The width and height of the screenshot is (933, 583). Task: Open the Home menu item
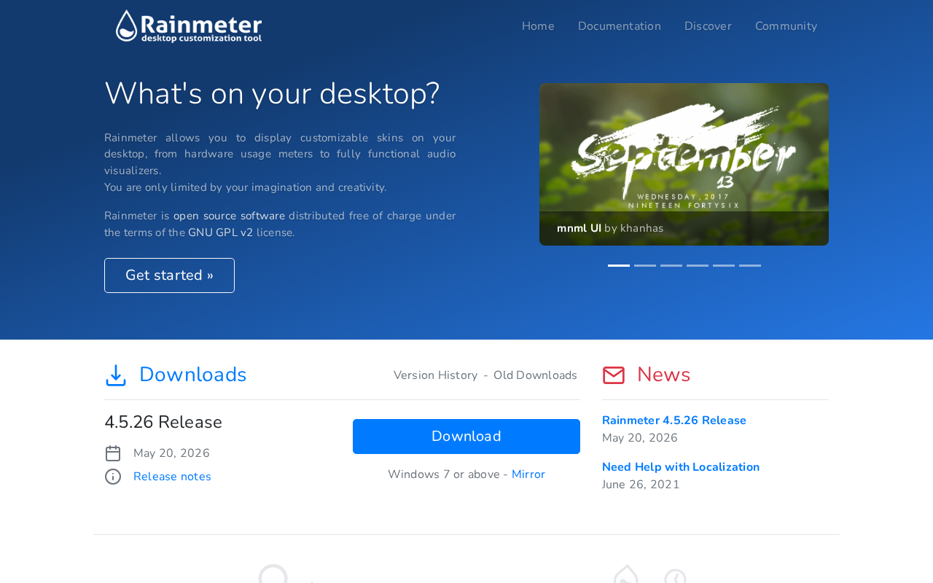pos(538,26)
